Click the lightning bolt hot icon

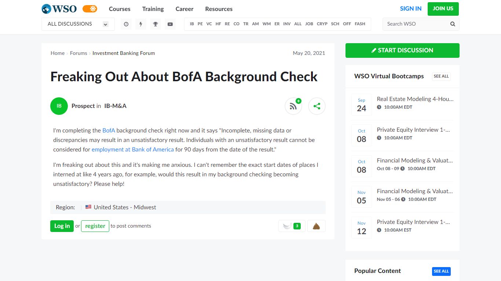[x=141, y=24]
